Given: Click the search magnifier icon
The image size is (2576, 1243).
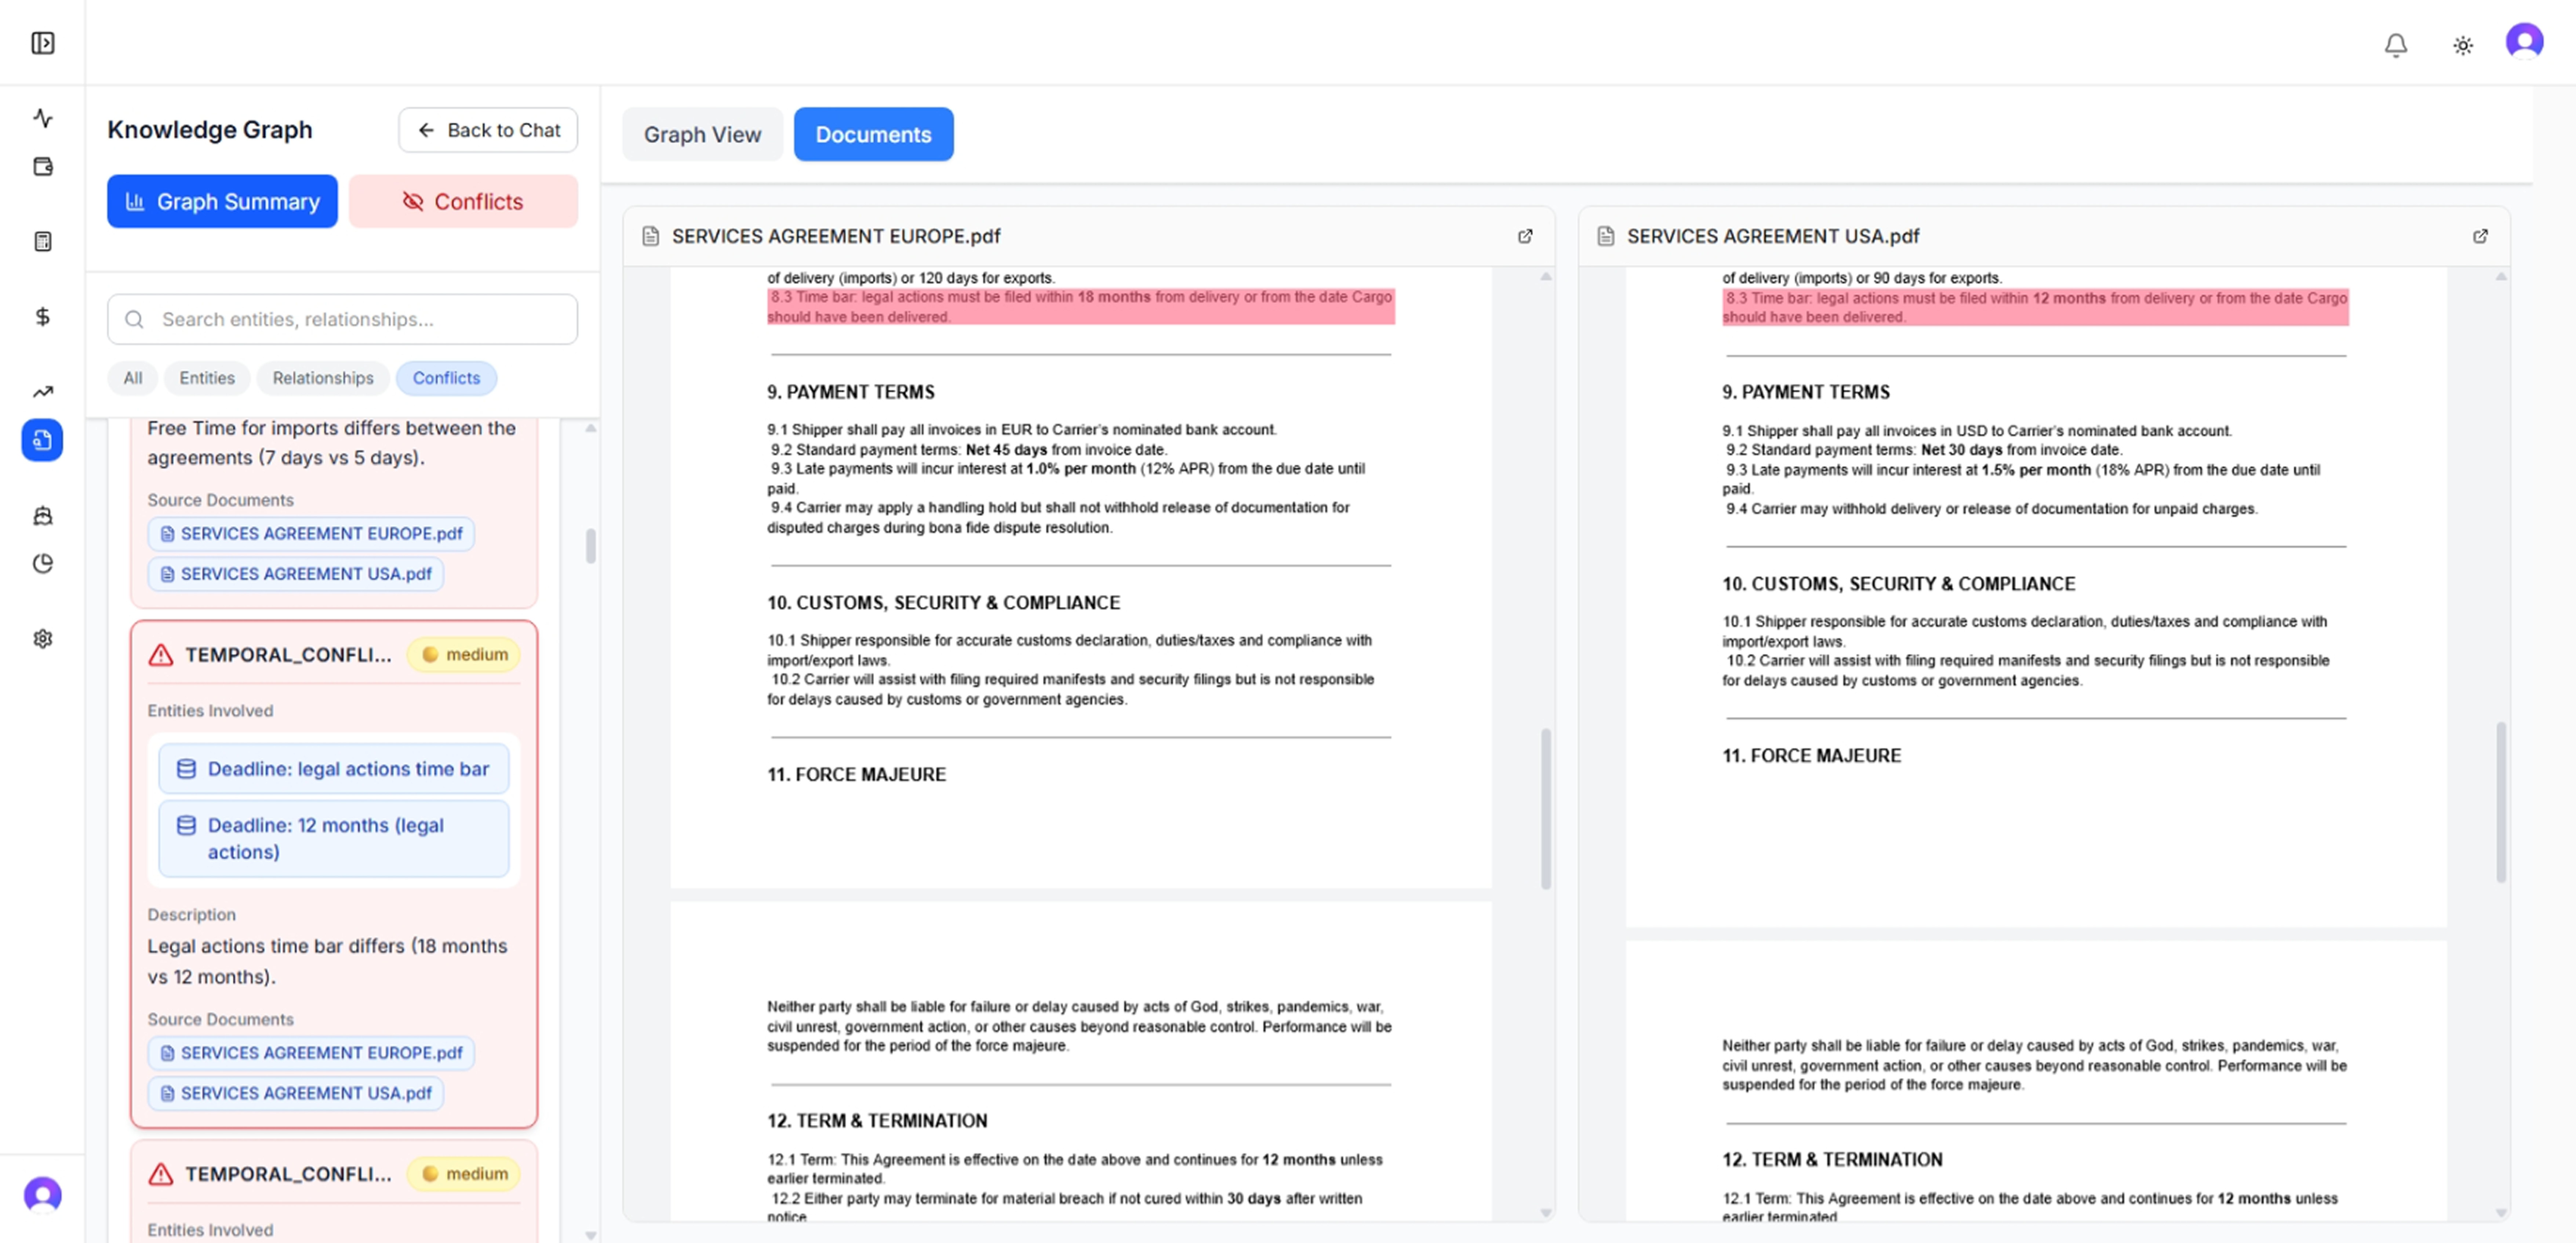Looking at the screenshot, I should pyautogui.click(x=134, y=319).
